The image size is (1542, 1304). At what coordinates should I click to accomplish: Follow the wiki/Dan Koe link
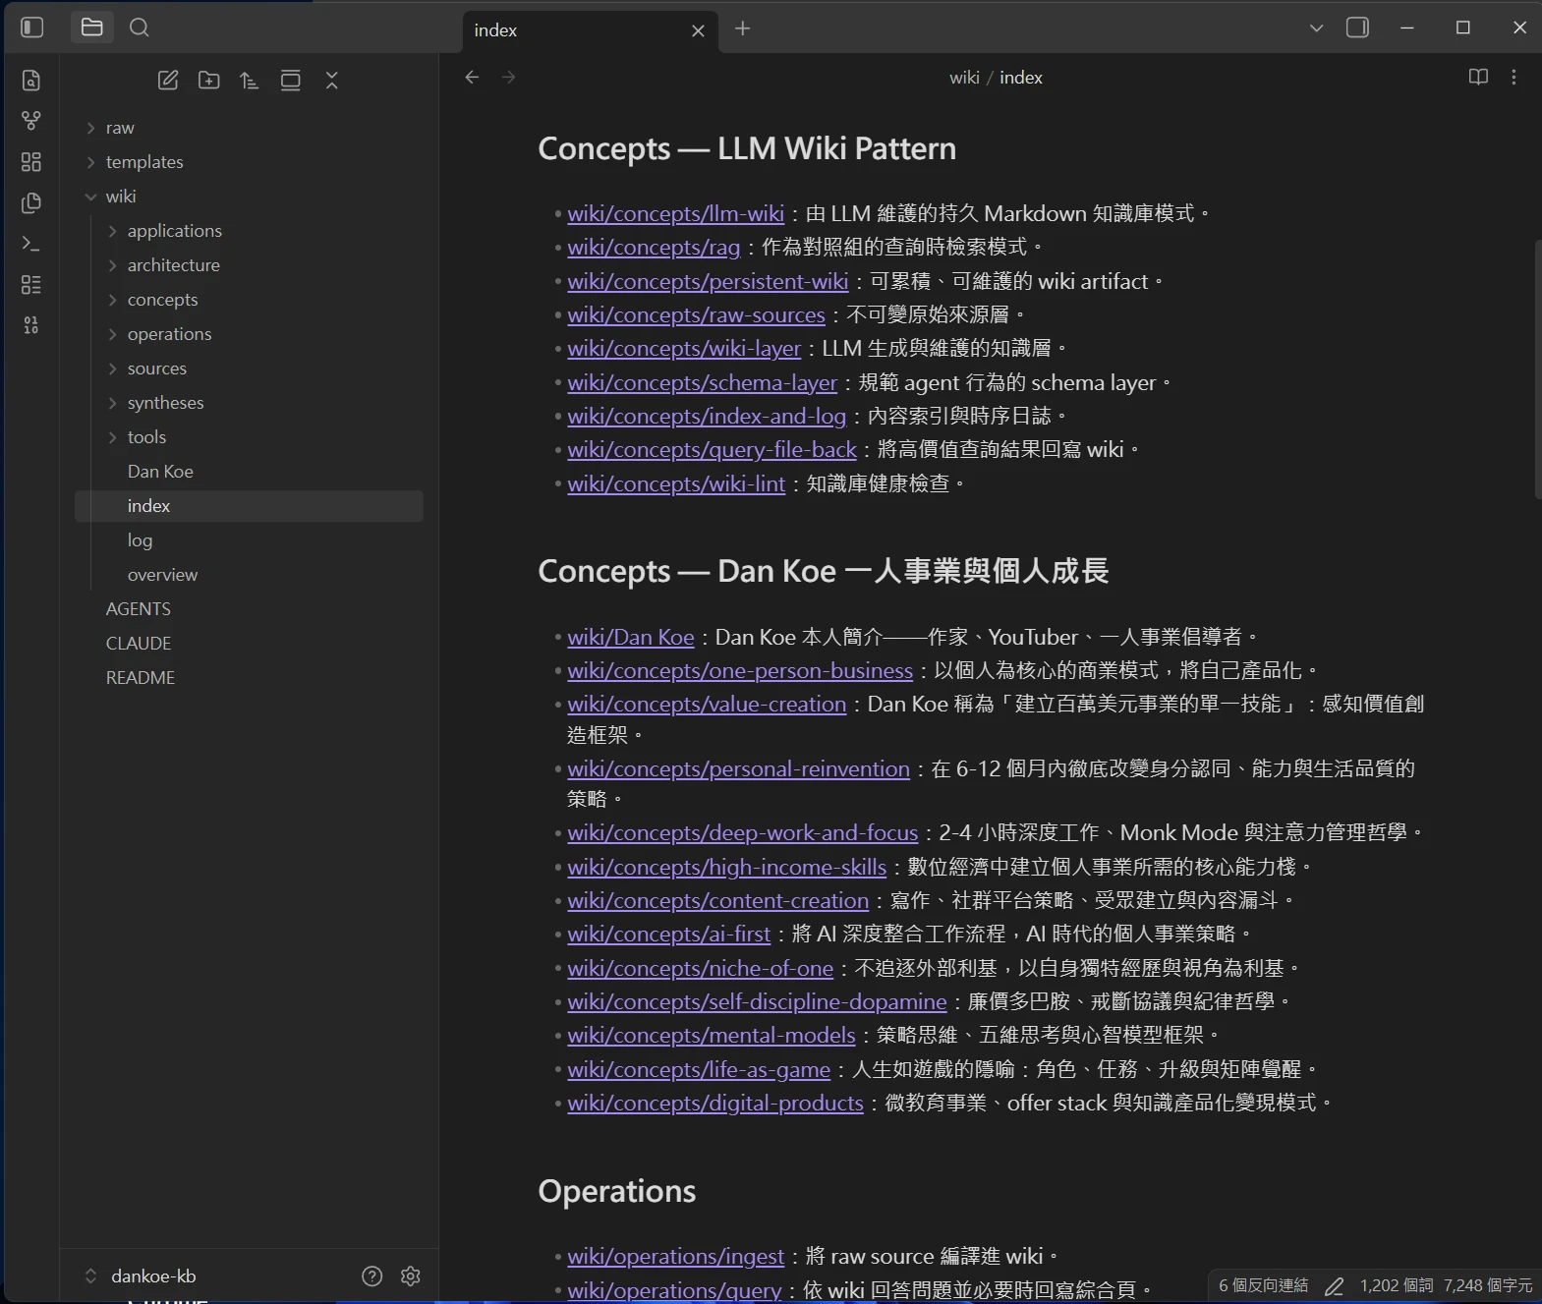[631, 637]
